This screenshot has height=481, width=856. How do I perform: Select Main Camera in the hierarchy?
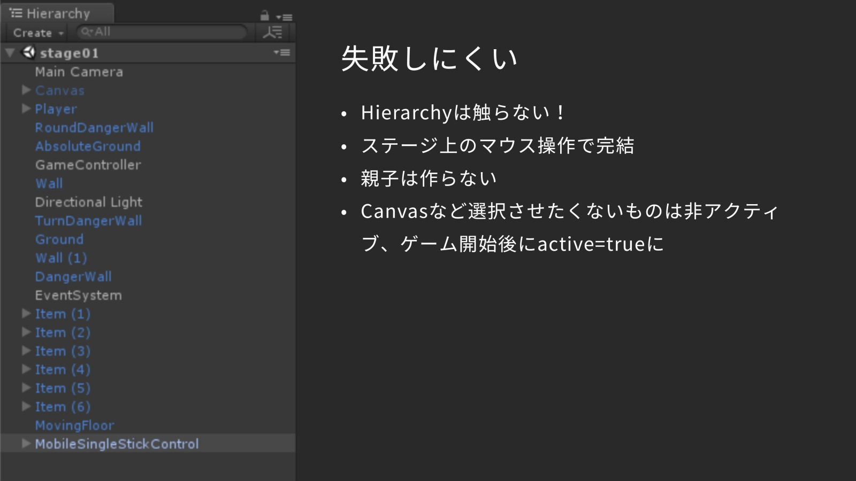[x=79, y=72]
